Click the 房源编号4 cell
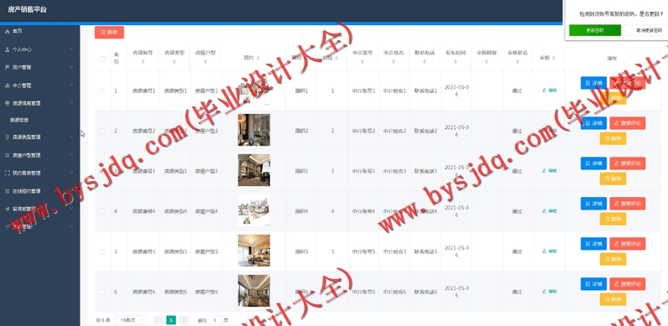The width and height of the screenshot is (668, 326). point(144,211)
